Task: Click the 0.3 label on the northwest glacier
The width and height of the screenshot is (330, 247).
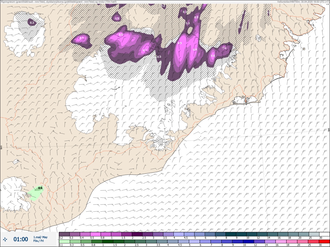Action: click(x=32, y=23)
